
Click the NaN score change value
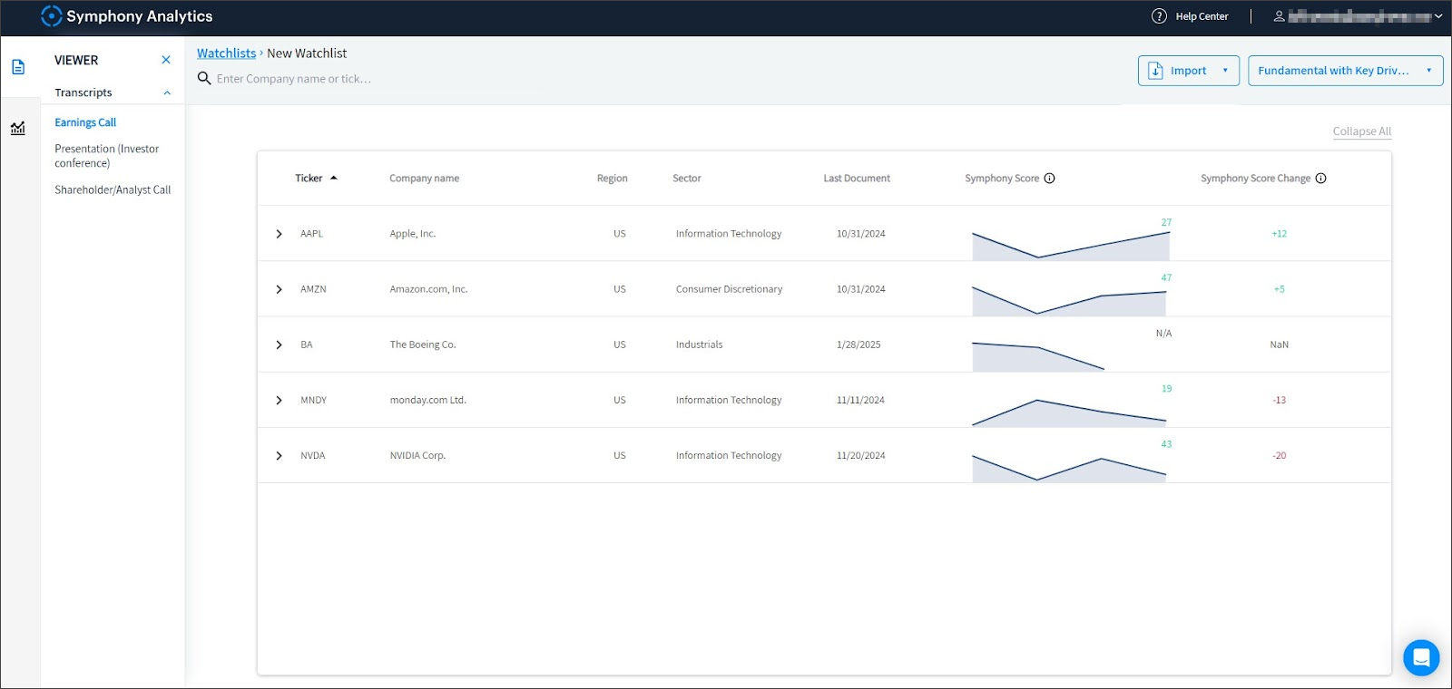(1279, 344)
